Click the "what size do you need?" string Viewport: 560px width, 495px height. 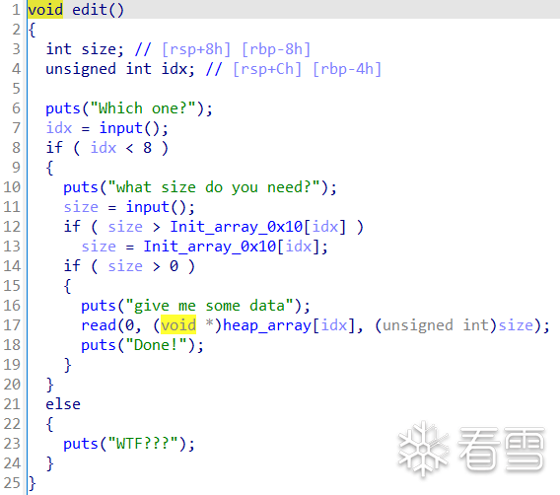[x=214, y=187]
